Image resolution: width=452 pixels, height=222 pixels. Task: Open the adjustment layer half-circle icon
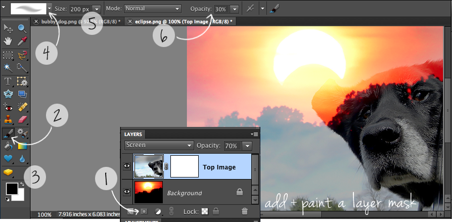click(x=158, y=211)
